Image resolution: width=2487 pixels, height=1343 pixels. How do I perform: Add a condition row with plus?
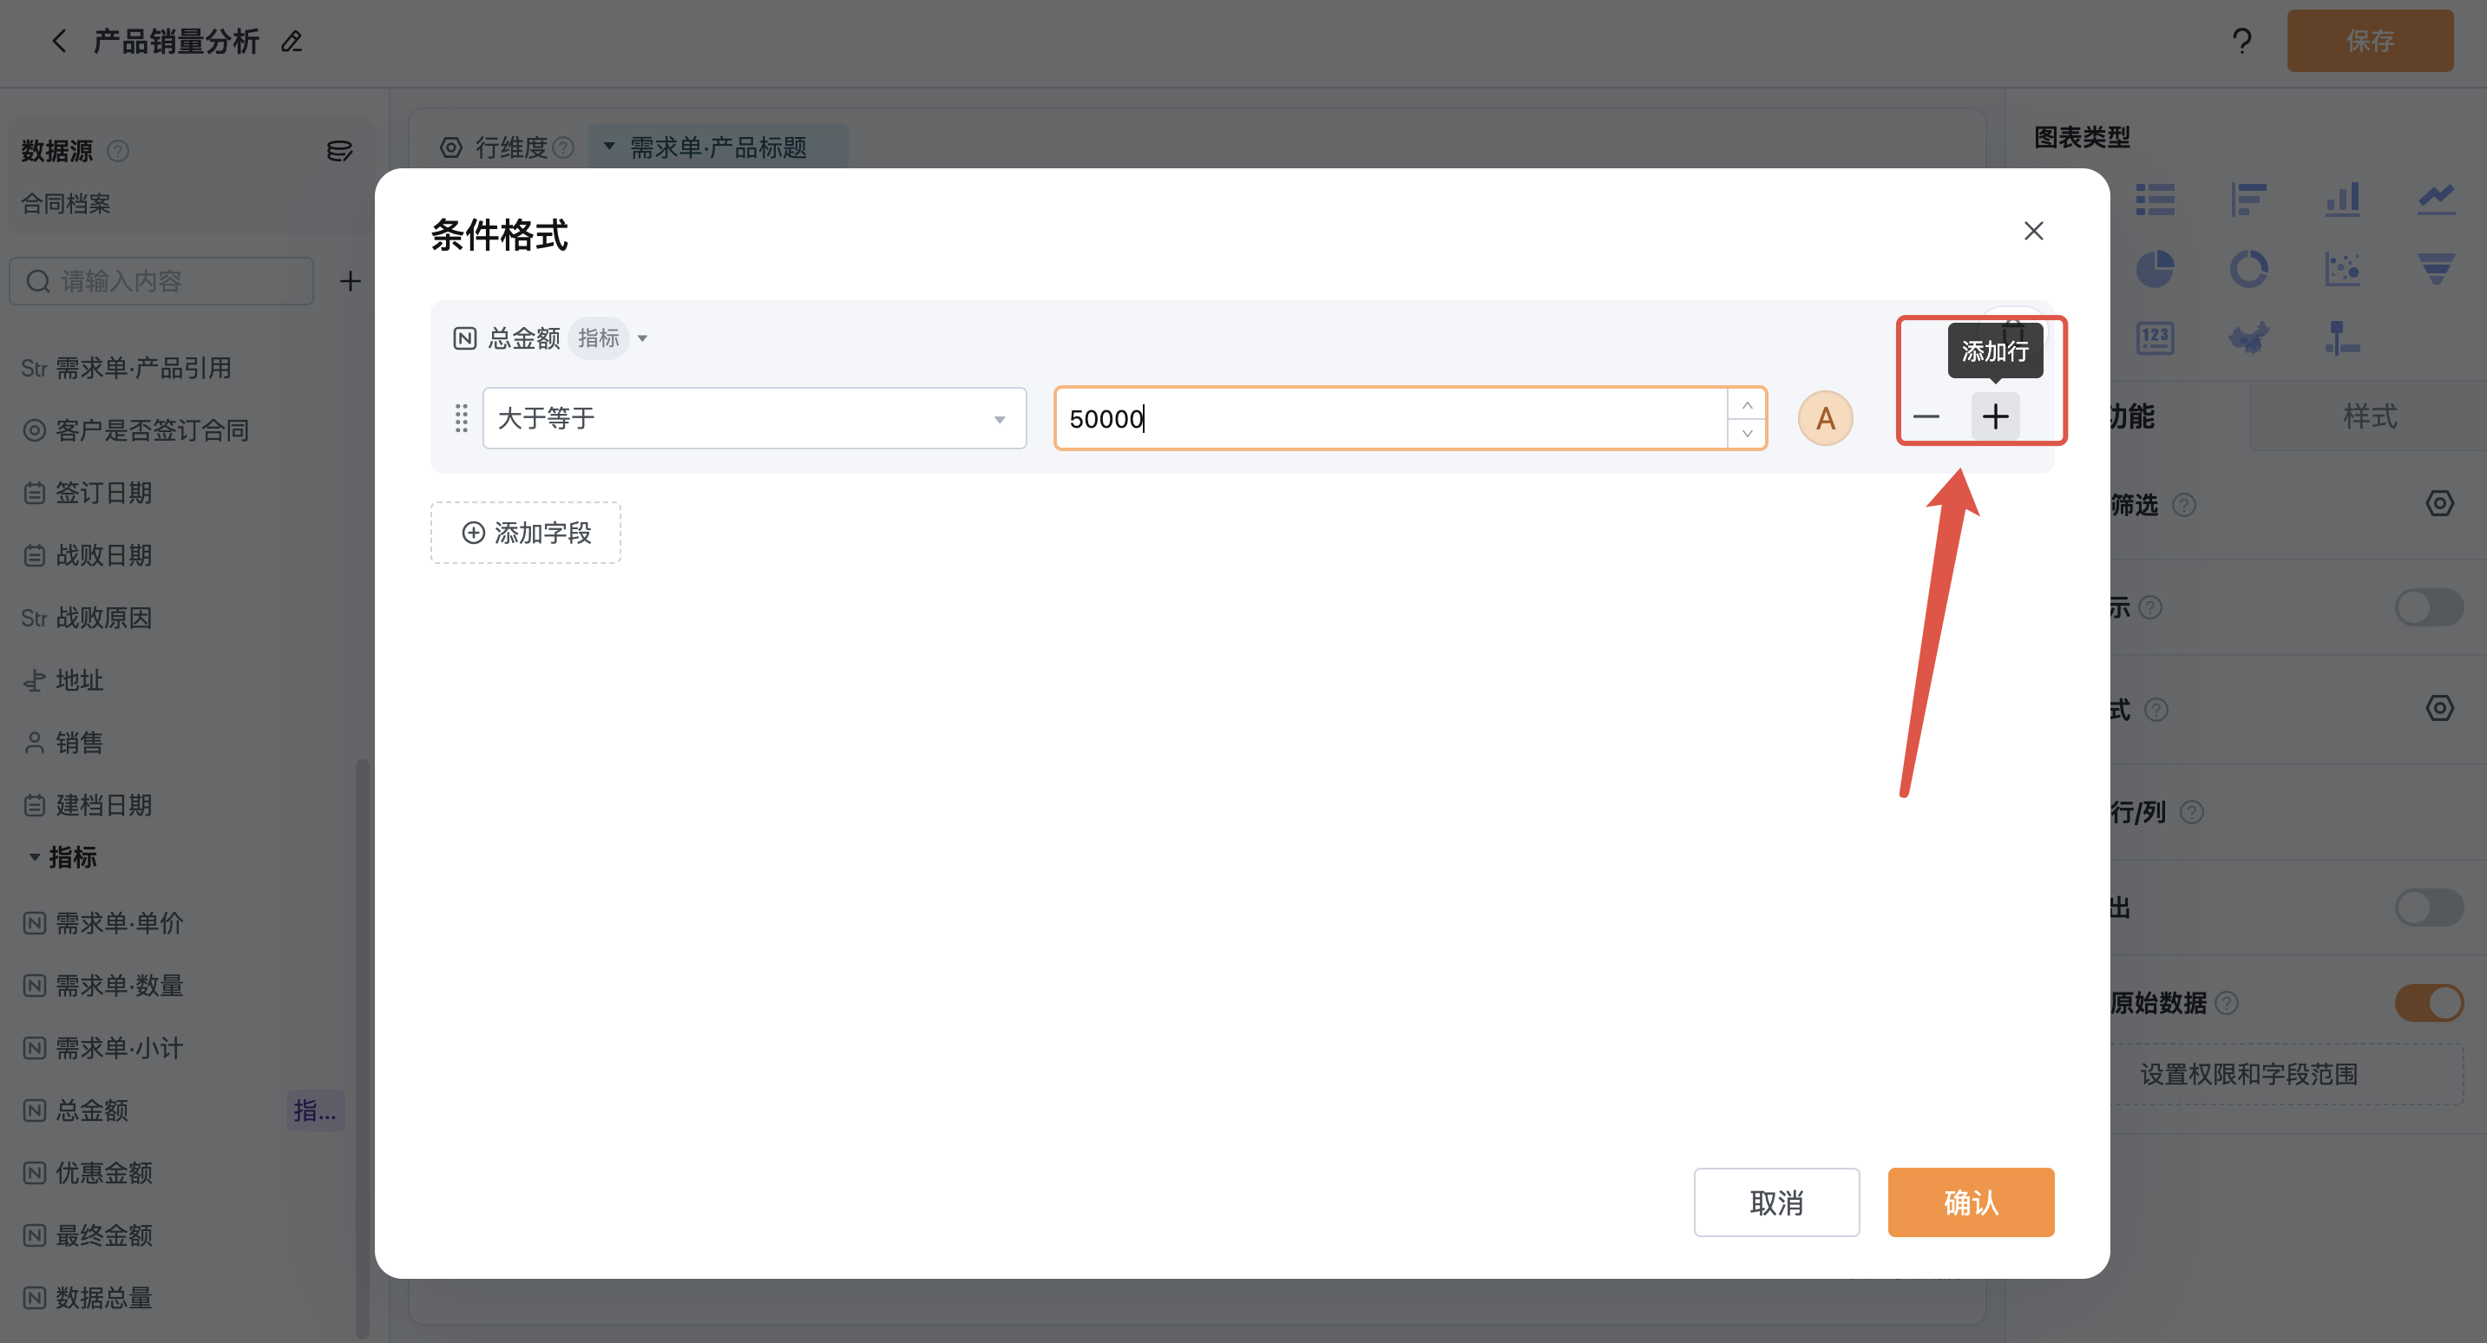[1995, 417]
